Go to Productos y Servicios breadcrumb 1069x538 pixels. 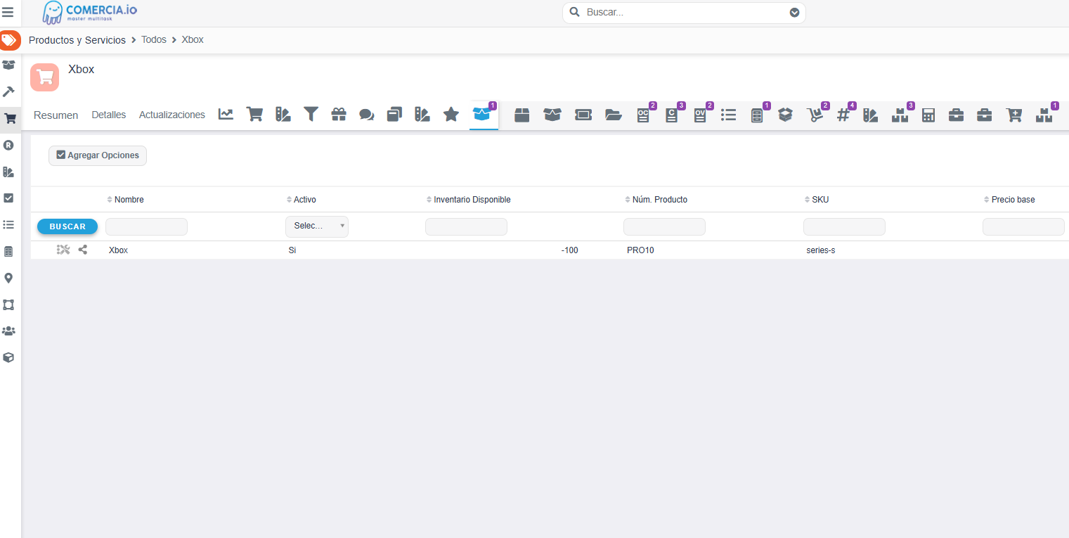pos(77,40)
